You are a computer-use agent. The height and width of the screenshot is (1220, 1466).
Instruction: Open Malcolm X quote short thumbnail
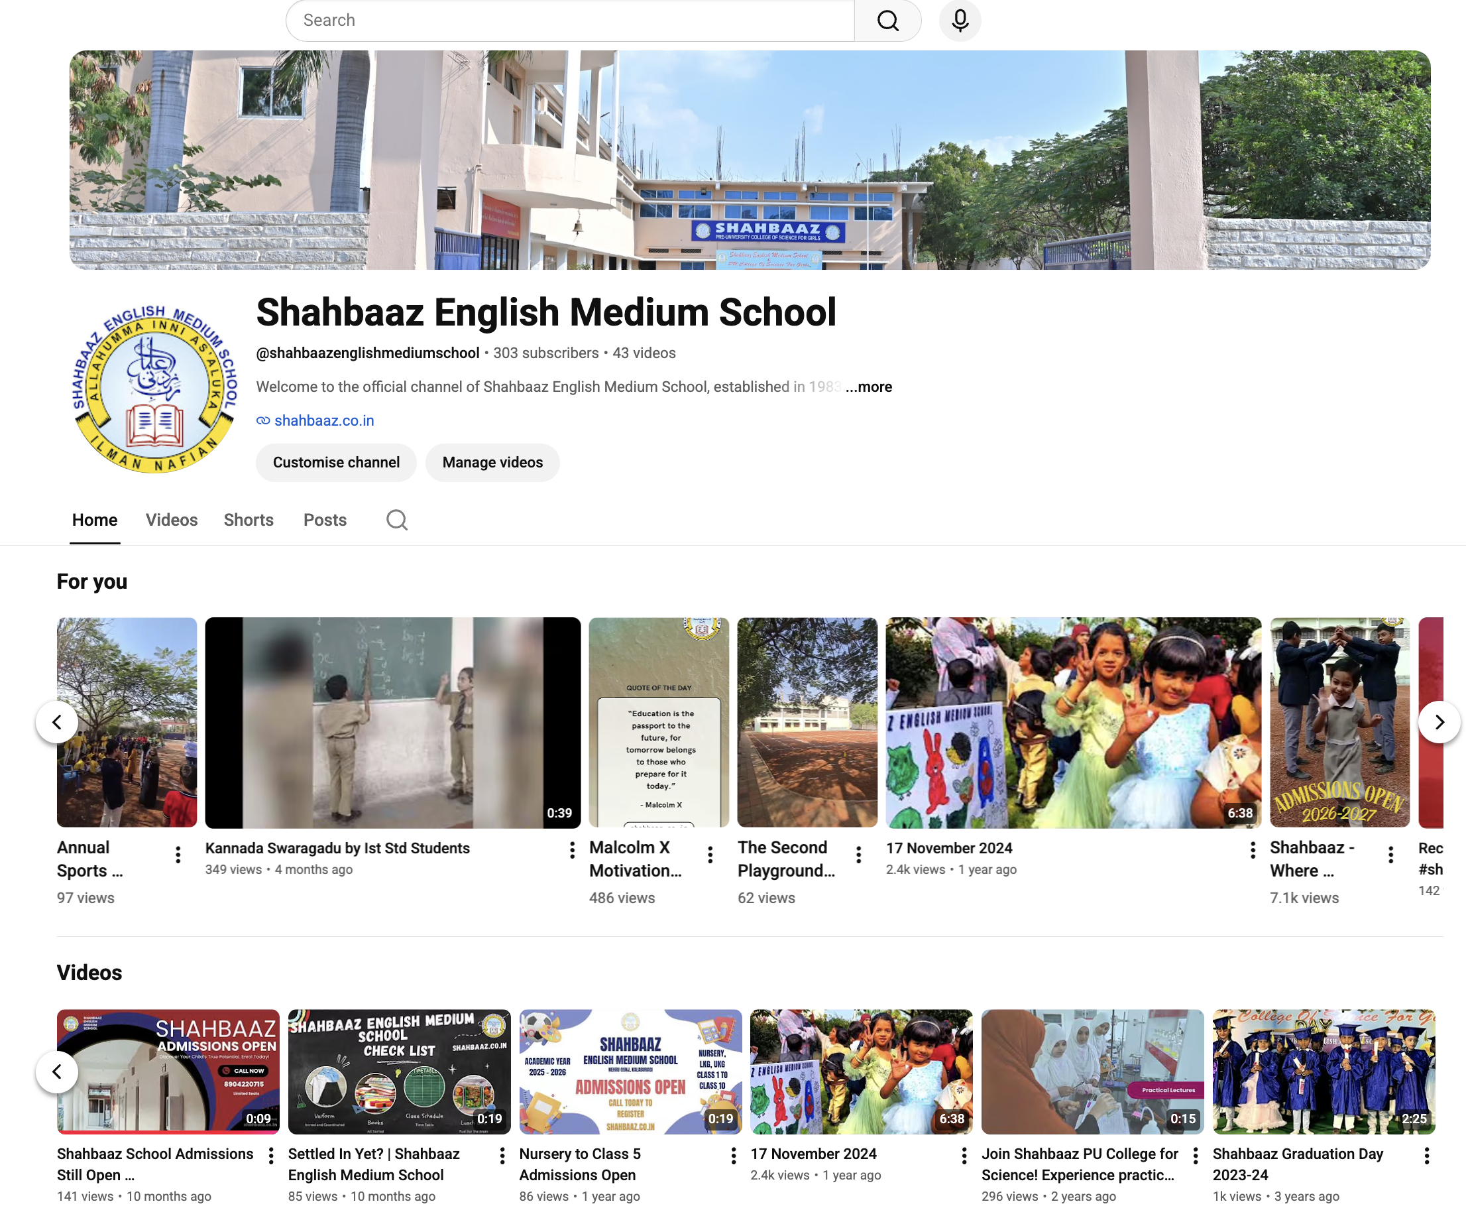[x=659, y=722]
